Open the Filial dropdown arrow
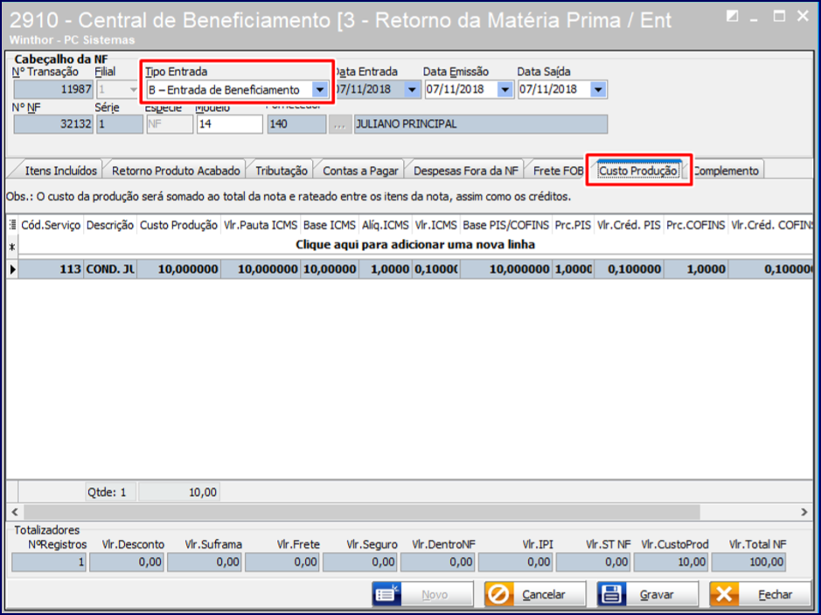 pos(133,89)
